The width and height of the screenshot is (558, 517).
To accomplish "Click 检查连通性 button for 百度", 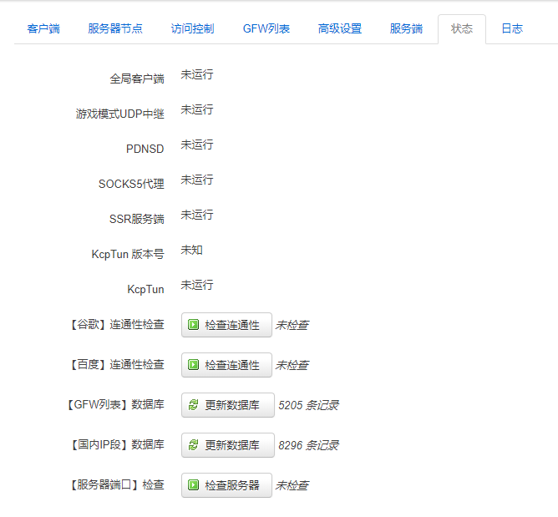I will click(226, 365).
